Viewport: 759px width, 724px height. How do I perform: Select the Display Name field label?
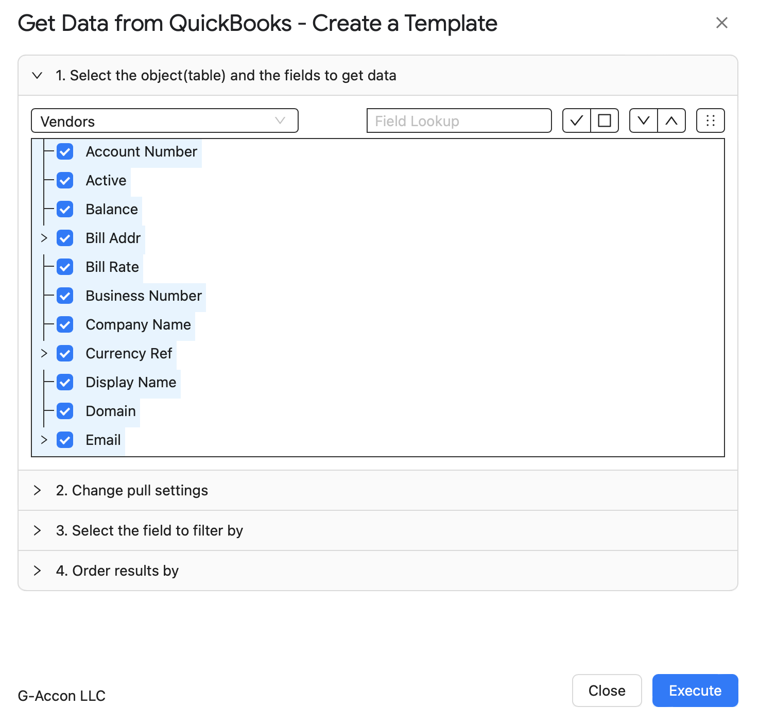(131, 382)
